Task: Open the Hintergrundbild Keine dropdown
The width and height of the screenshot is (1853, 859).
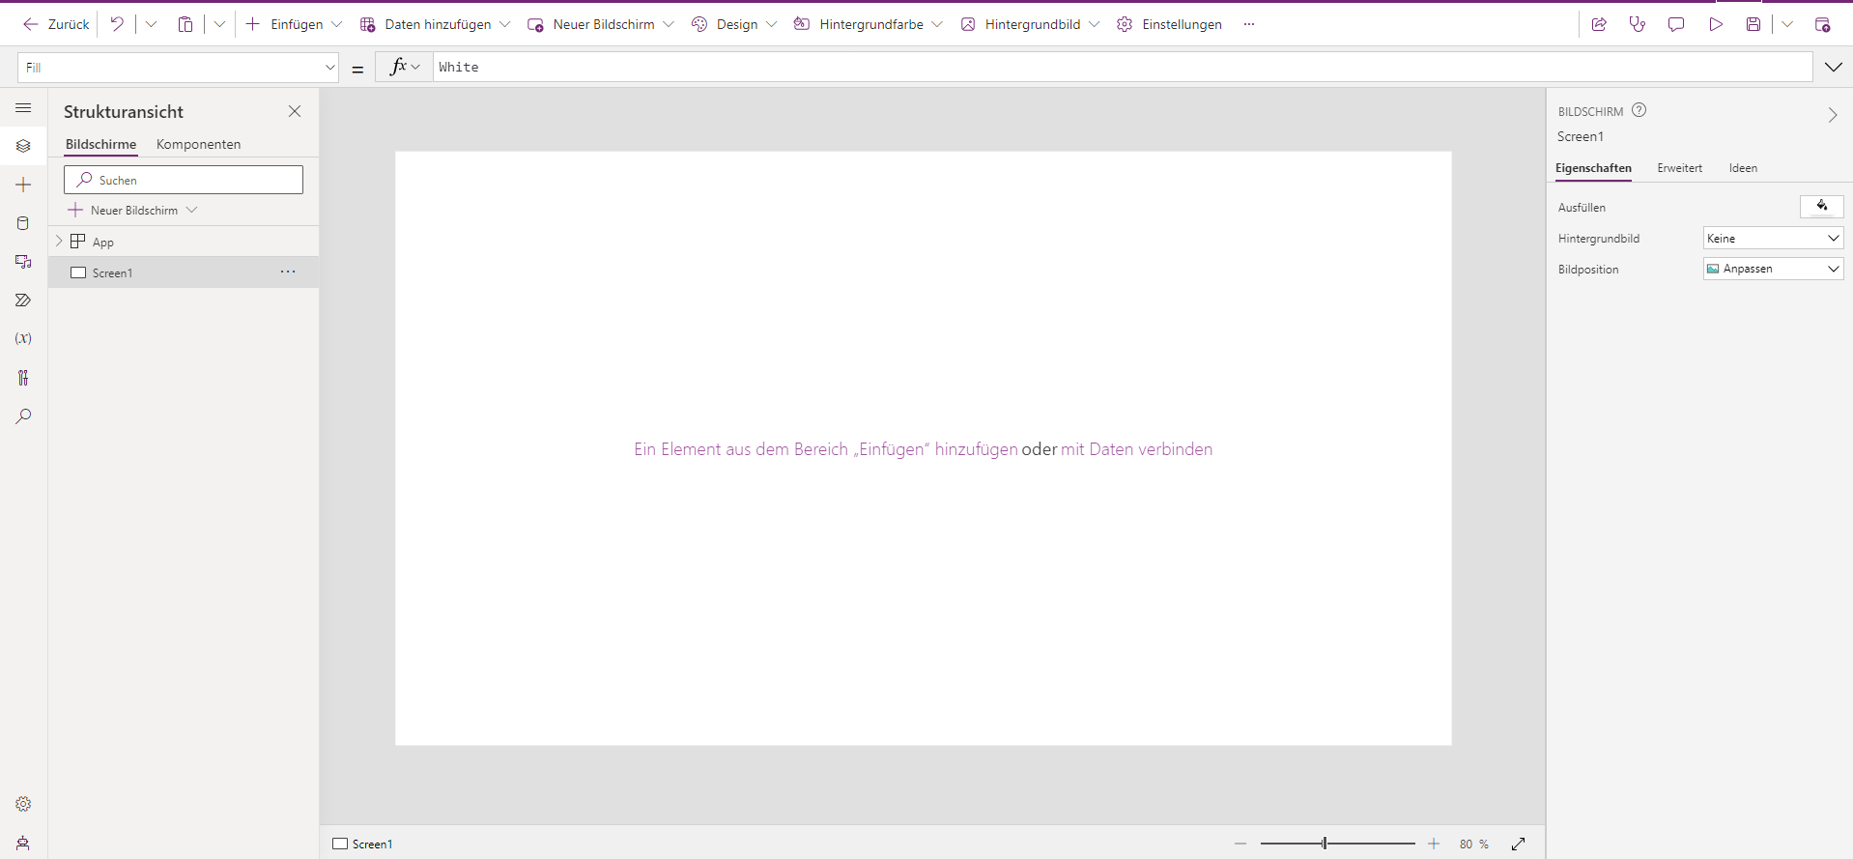Action: click(1773, 238)
